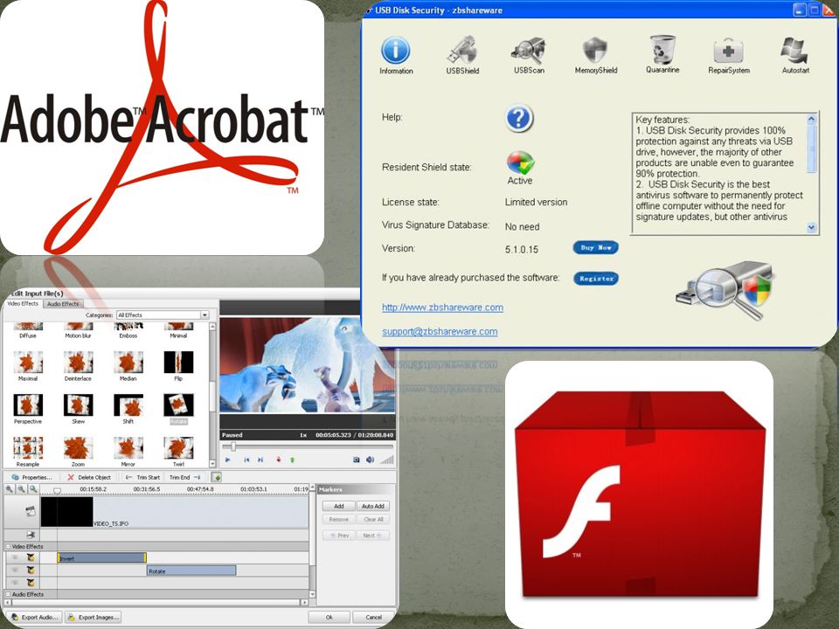Click the red marker arrow under preview

pyautogui.click(x=278, y=460)
